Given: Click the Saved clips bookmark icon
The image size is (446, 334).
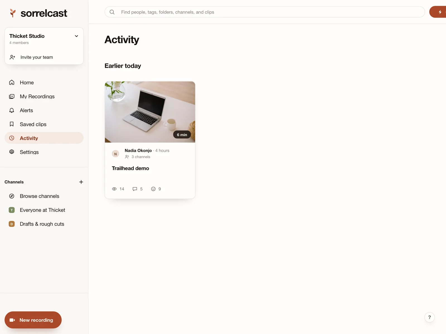Looking at the screenshot, I should [12, 124].
